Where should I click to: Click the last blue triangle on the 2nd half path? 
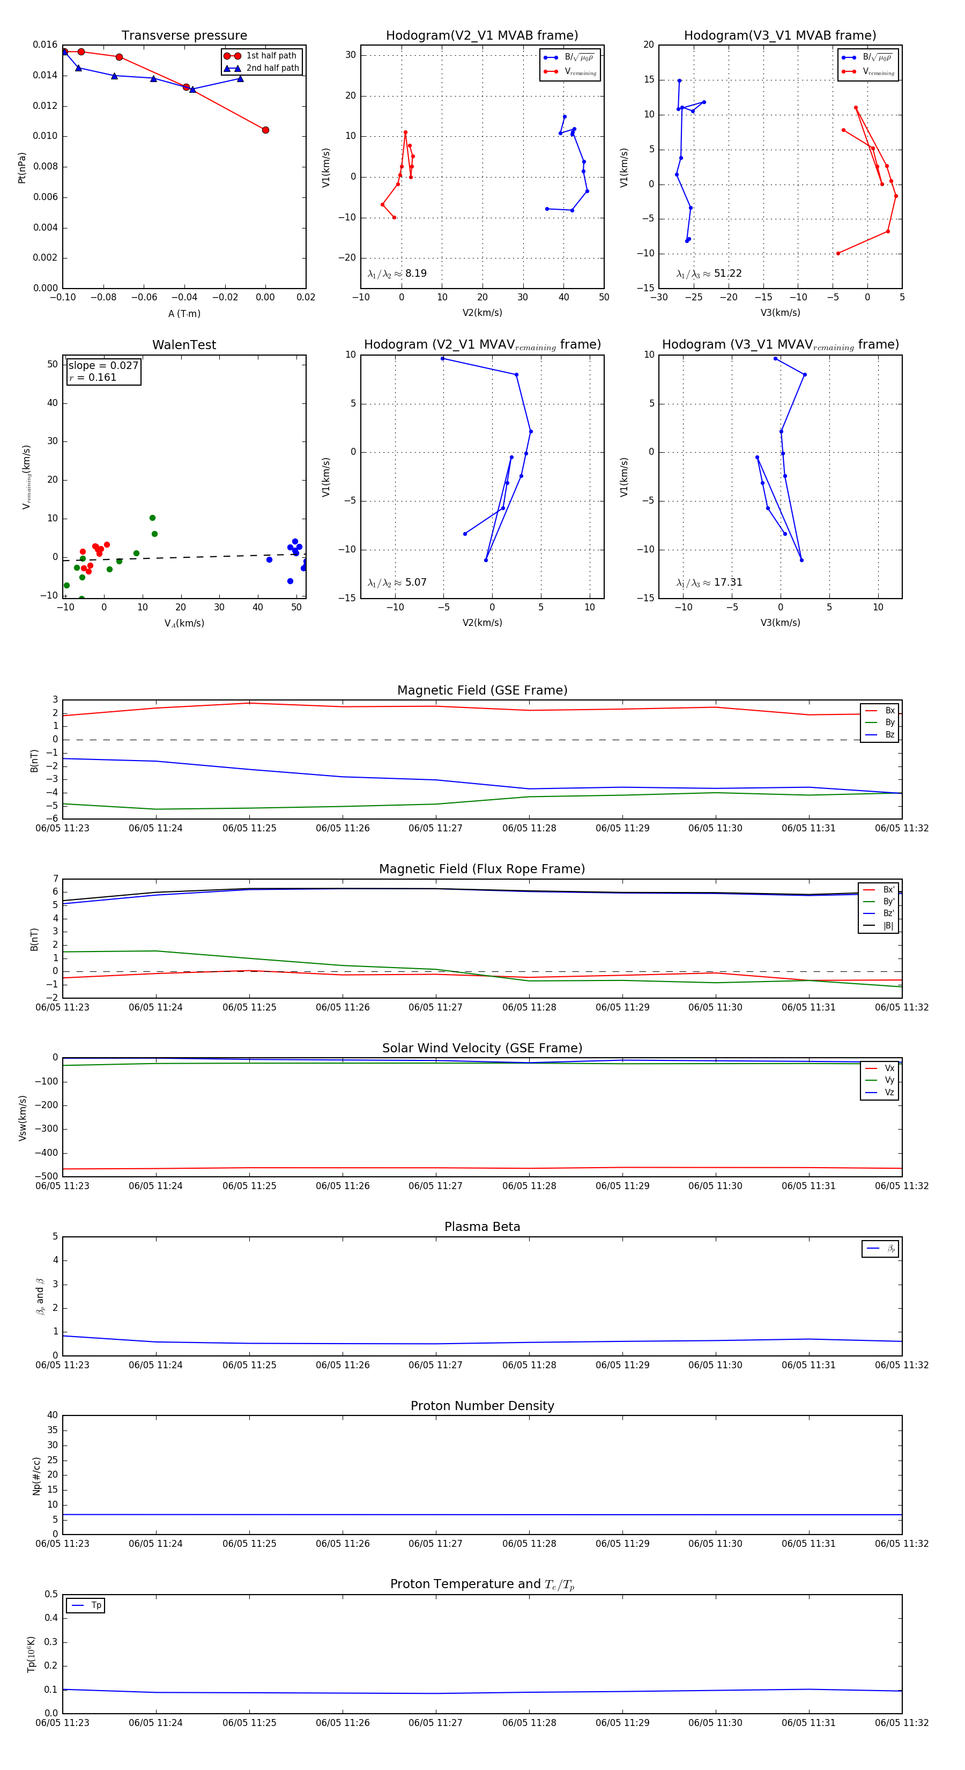[240, 78]
